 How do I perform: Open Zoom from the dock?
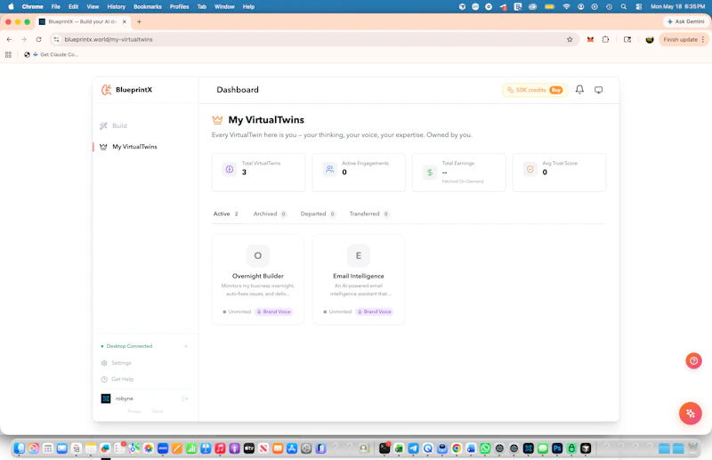coord(163,448)
